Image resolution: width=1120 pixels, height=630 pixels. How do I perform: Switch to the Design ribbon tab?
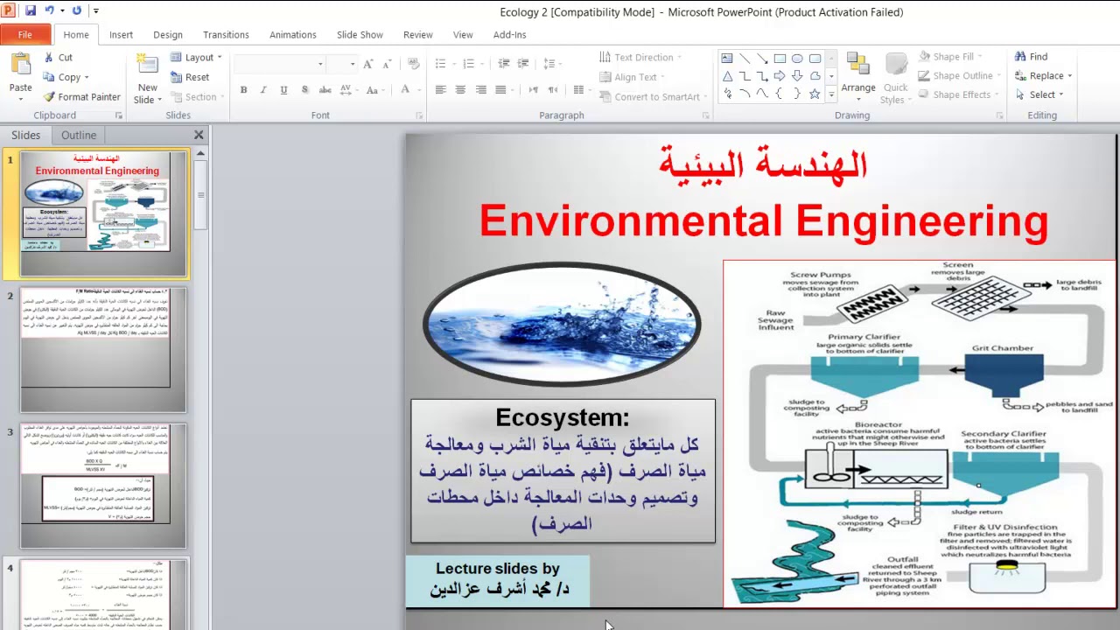[168, 35]
